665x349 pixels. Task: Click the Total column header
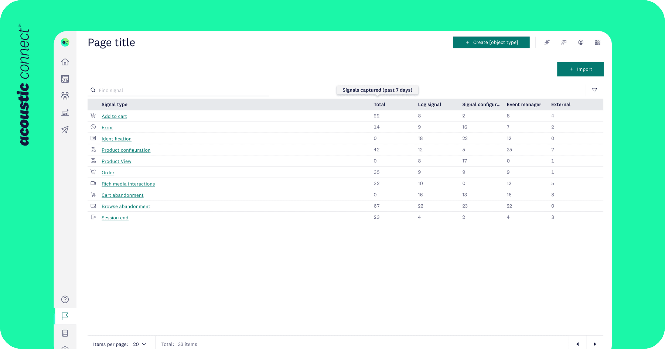click(379, 105)
